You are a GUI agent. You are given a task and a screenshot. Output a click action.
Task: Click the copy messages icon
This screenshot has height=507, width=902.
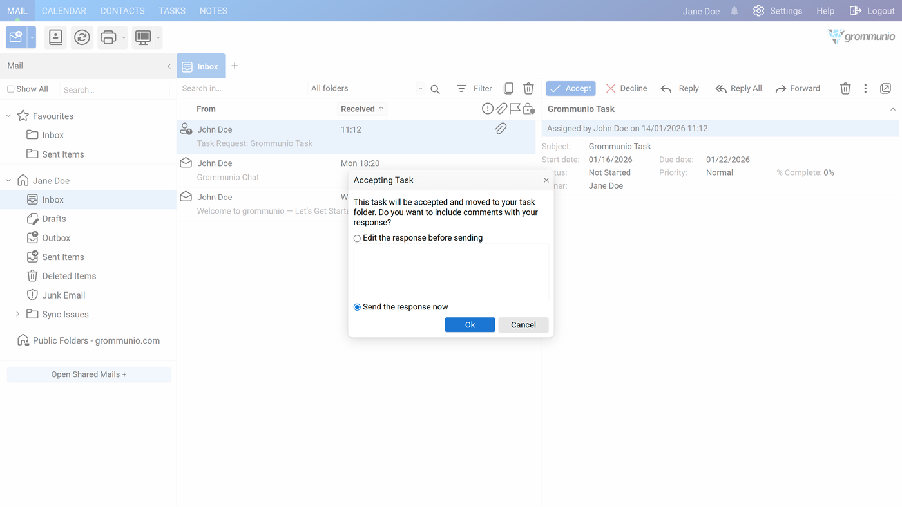click(x=508, y=88)
